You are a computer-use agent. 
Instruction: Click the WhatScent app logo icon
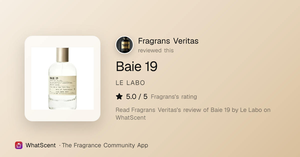coord(19,145)
